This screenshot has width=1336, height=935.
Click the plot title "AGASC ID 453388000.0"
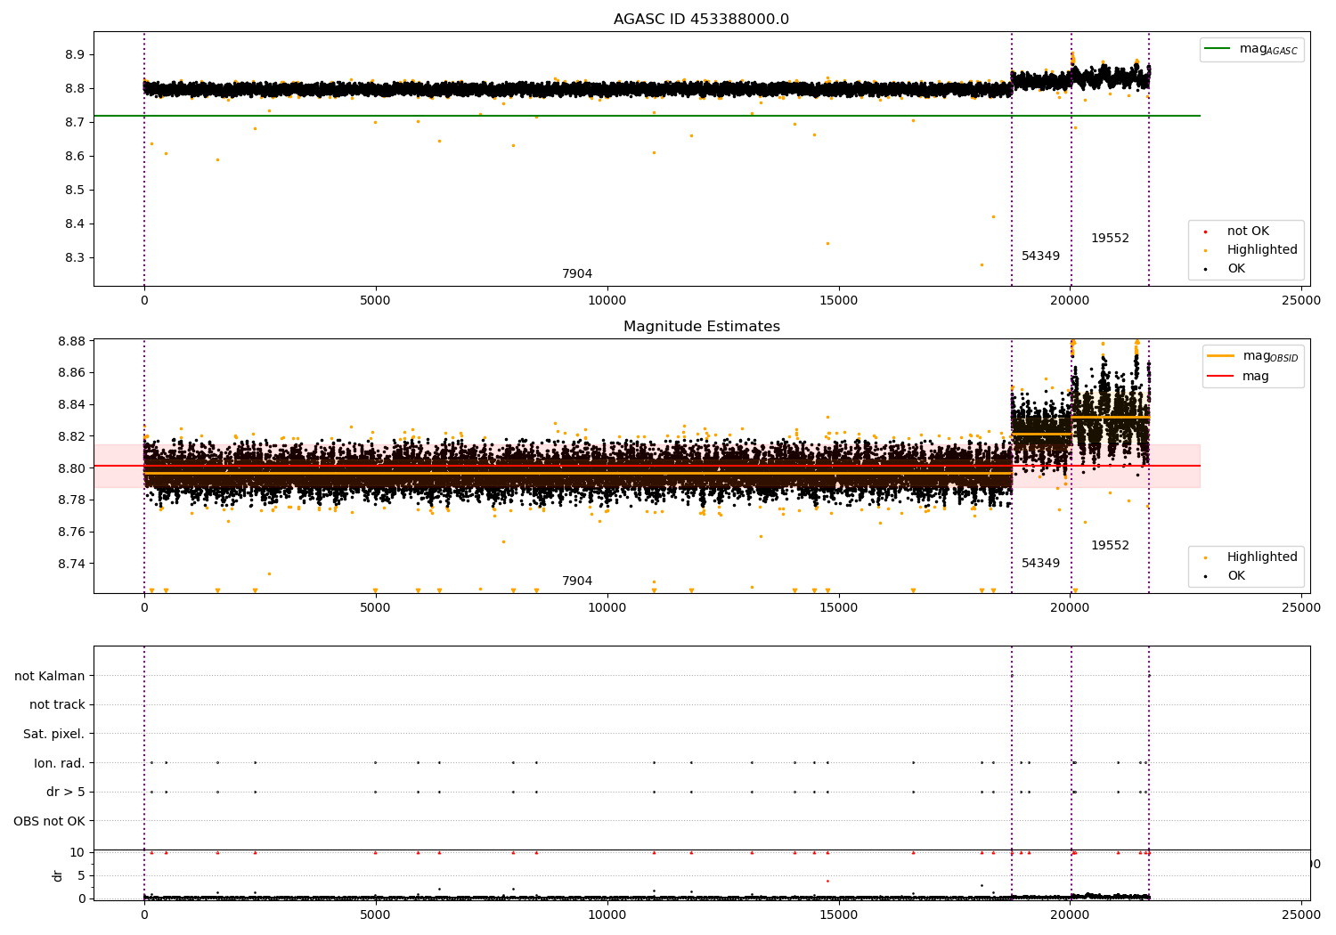click(701, 20)
